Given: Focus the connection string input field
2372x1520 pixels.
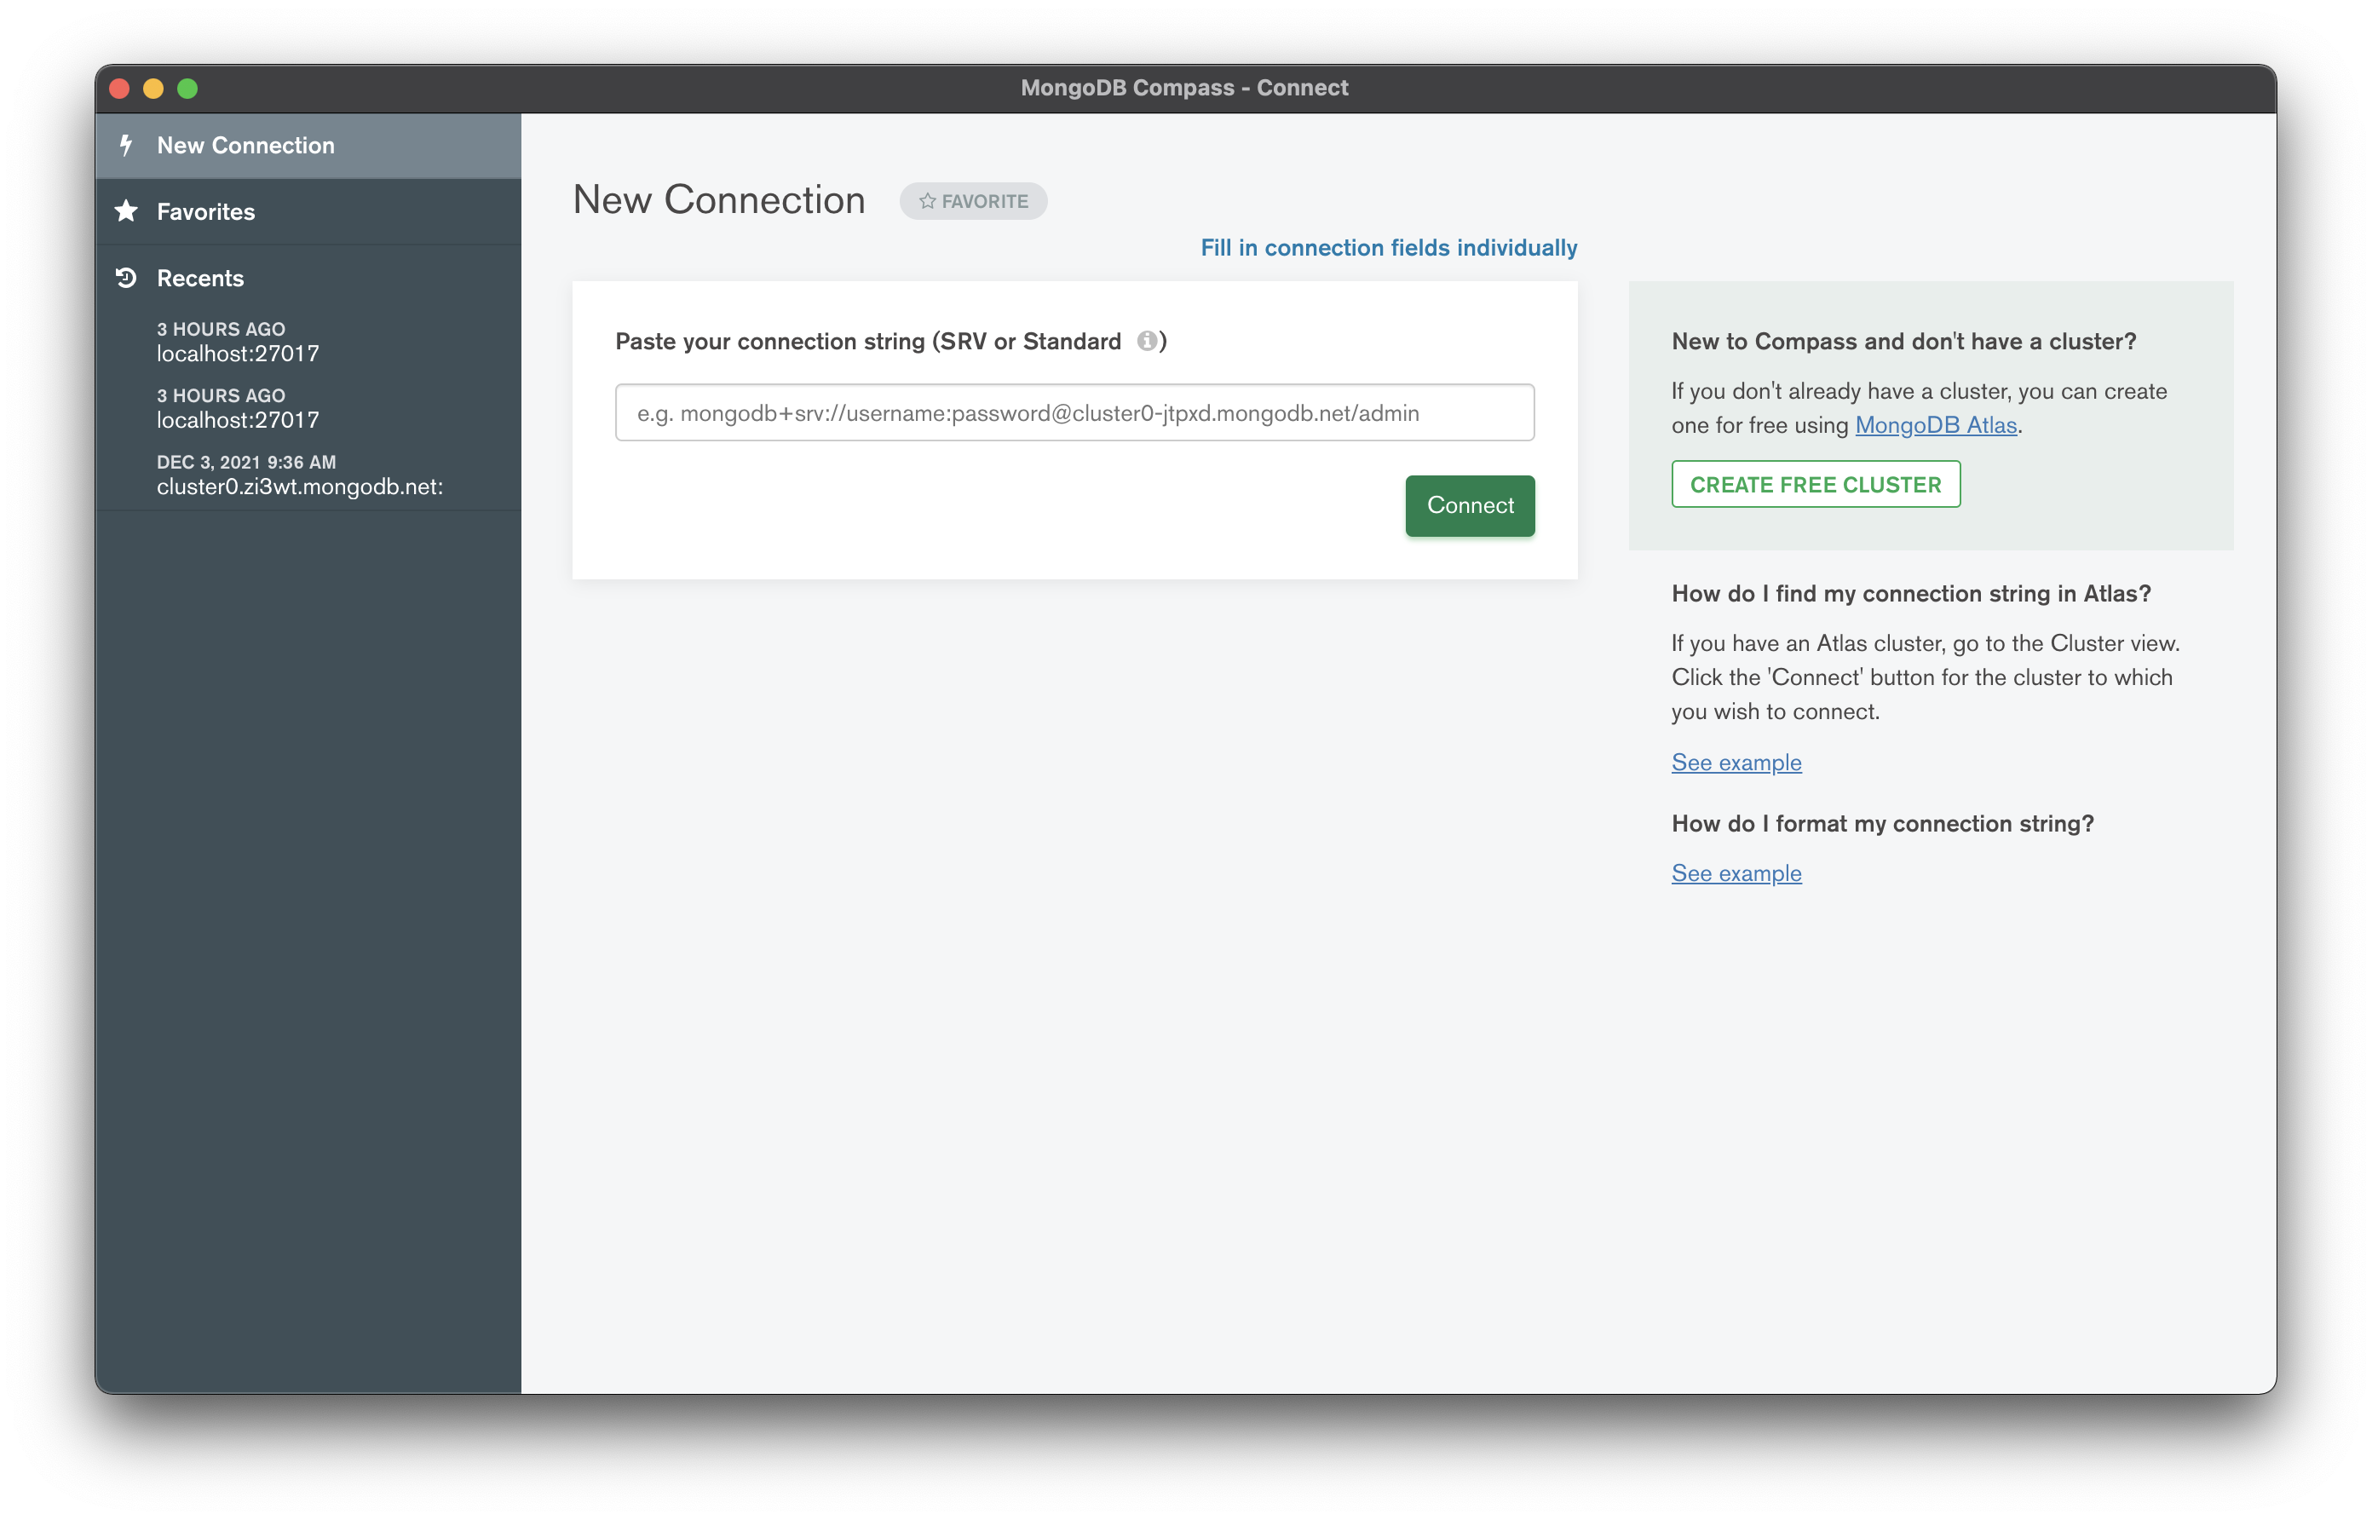Looking at the screenshot, I should [x=1074, y=412].
